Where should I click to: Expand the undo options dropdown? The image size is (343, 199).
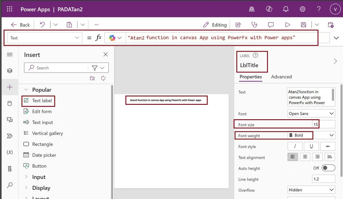56,25
